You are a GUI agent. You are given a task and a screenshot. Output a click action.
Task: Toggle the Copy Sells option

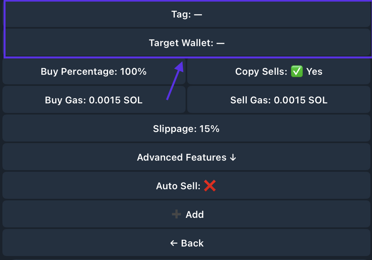click(279, 72)
